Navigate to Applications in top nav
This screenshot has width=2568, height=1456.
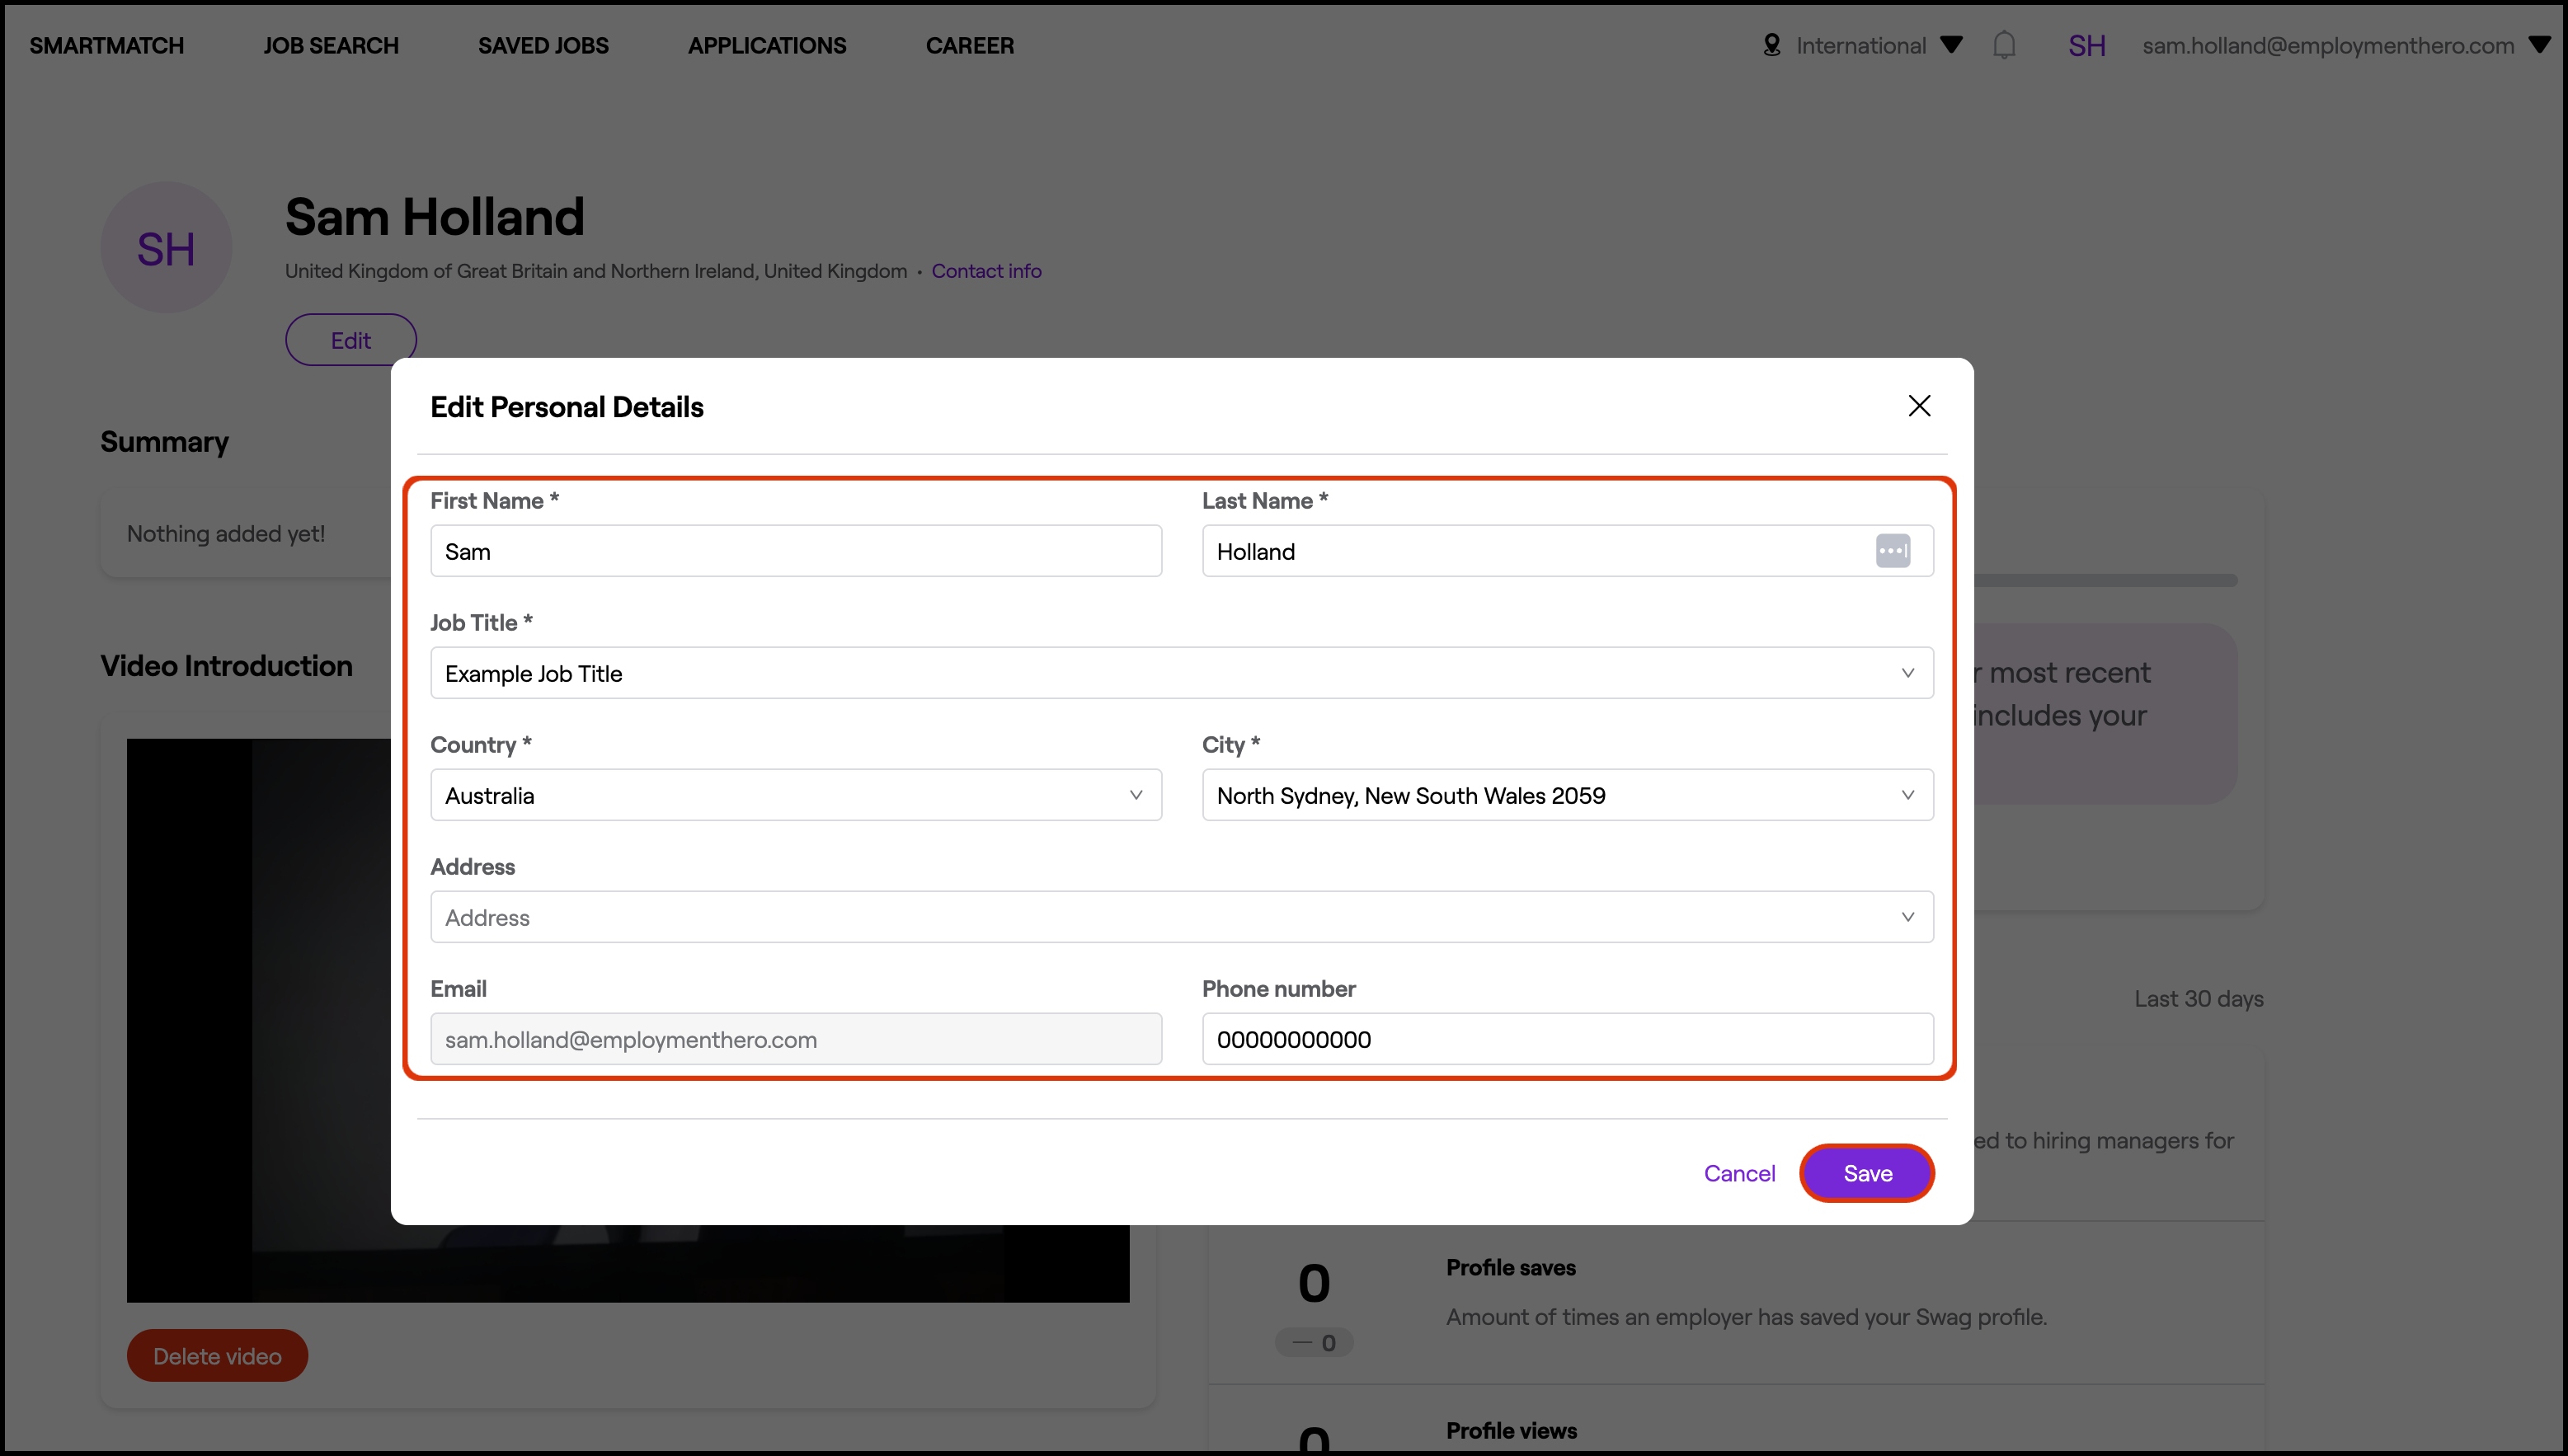(767, 45)
